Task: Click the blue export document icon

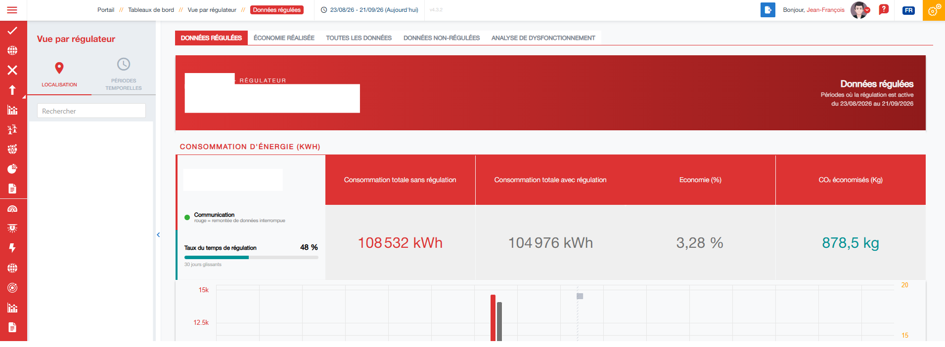Action: (x=768, y=10)
